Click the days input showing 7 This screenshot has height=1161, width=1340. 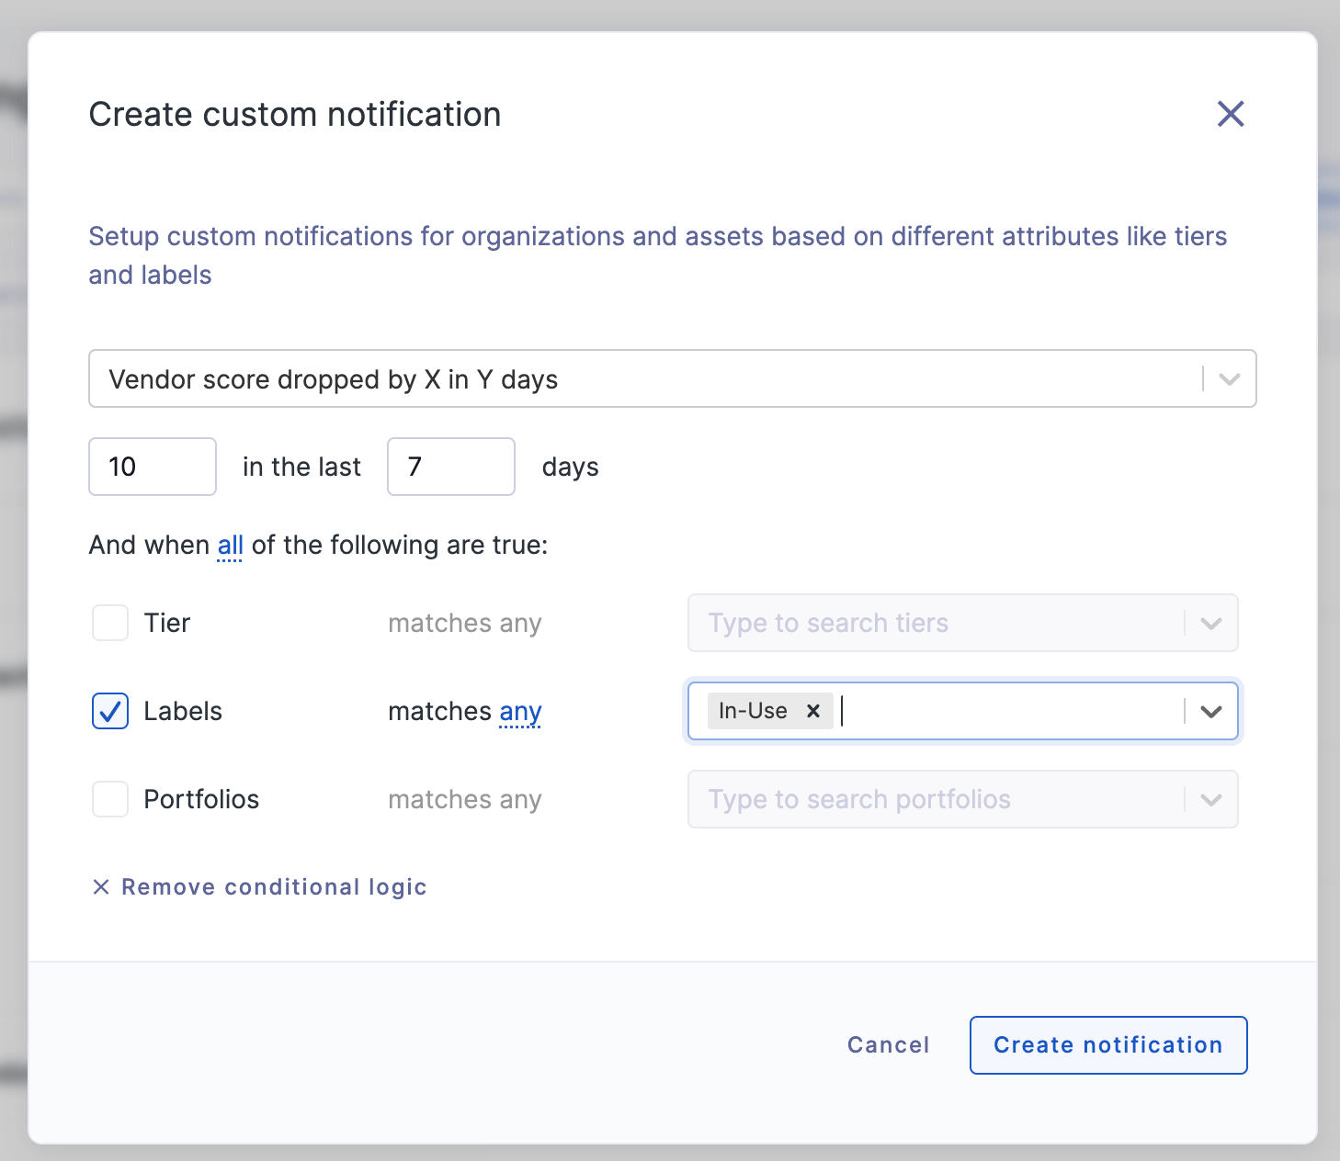[x=451, y=467]
